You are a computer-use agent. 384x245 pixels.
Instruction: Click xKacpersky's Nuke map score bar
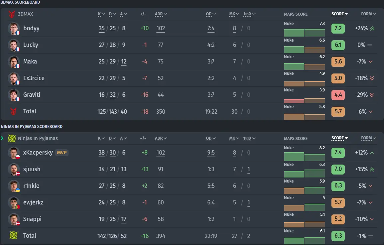pyautogui.click(x=304, y=157)
